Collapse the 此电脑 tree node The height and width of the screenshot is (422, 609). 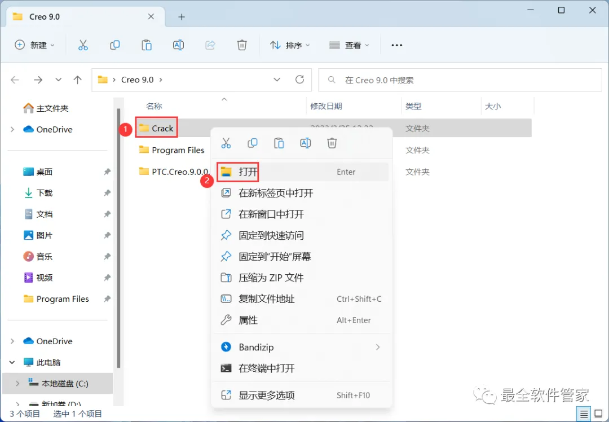pos(12,362)
